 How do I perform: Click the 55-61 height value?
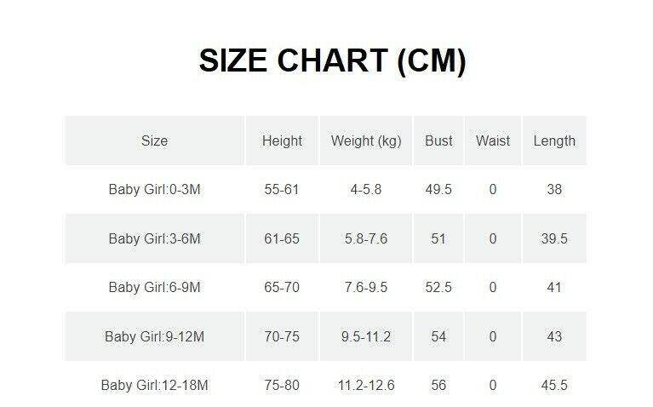(x=282, y=190)
